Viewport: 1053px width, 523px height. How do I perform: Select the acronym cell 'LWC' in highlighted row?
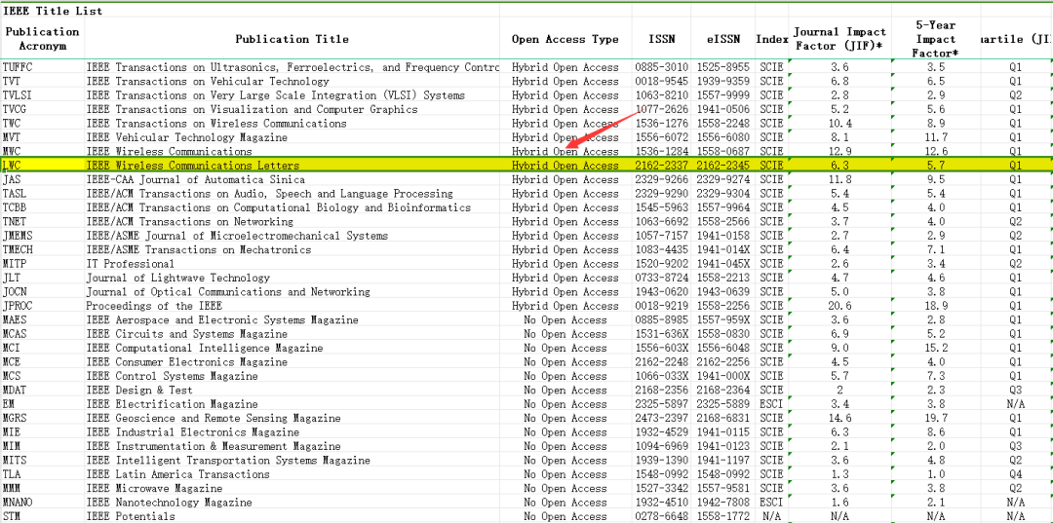[x=42, y=165]
